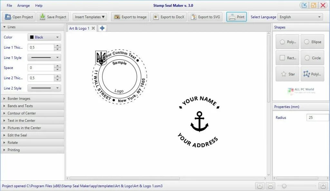Export the seal to Image
Screen dimensions: 330x191
click(x=130, y=17)
